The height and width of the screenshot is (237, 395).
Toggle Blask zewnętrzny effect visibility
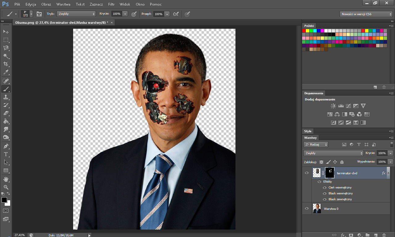point(325,199)
